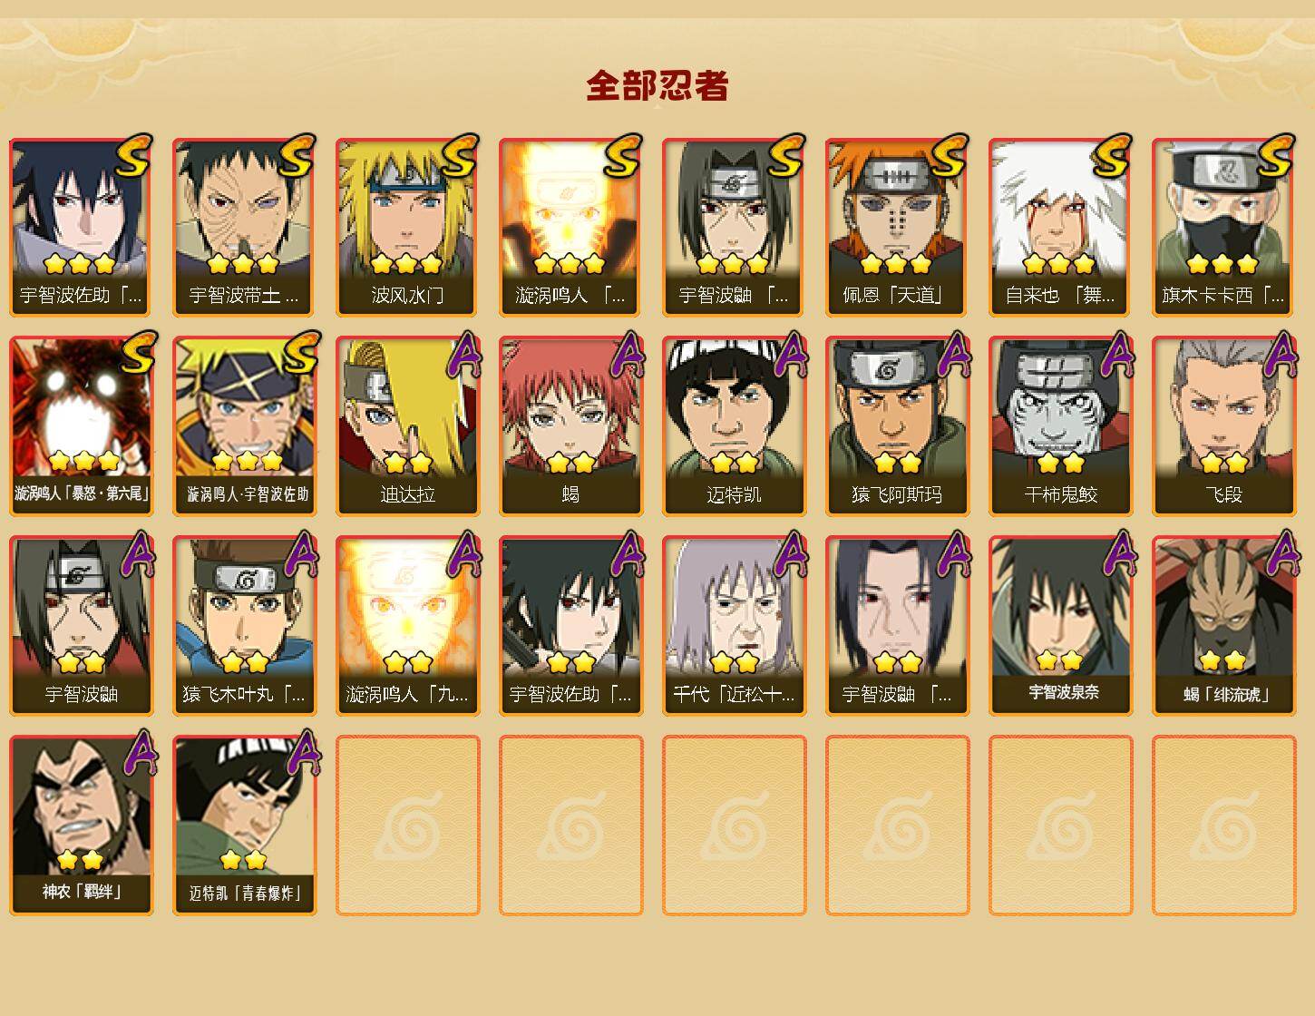
Task: Click the first empty ninja slot
Action: [x=407, y=825]
